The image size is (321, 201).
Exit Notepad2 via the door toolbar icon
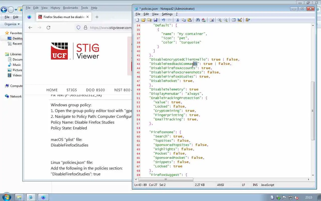[x=248, y=20]
